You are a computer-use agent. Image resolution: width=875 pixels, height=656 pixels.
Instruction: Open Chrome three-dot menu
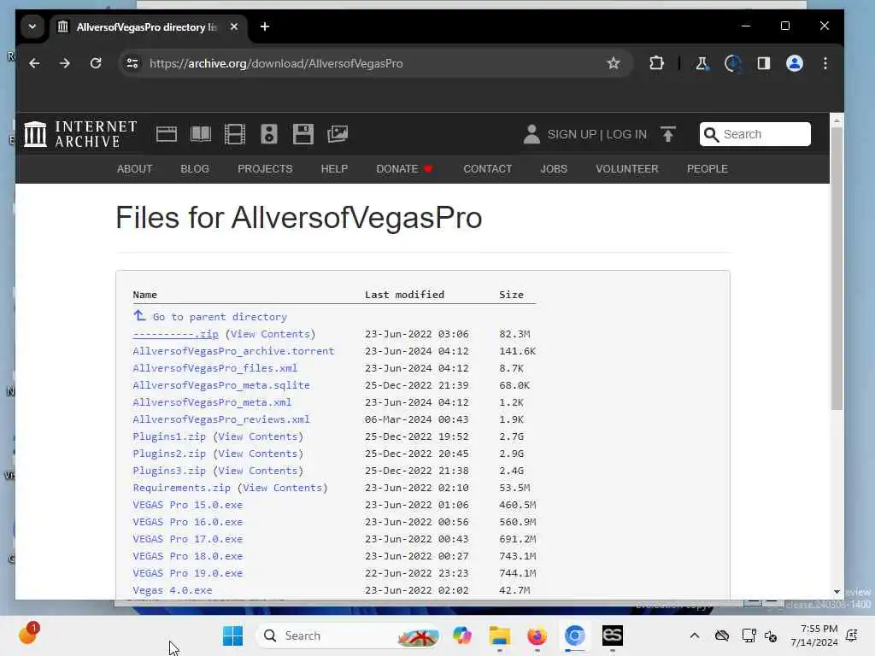tap(825, 63)
